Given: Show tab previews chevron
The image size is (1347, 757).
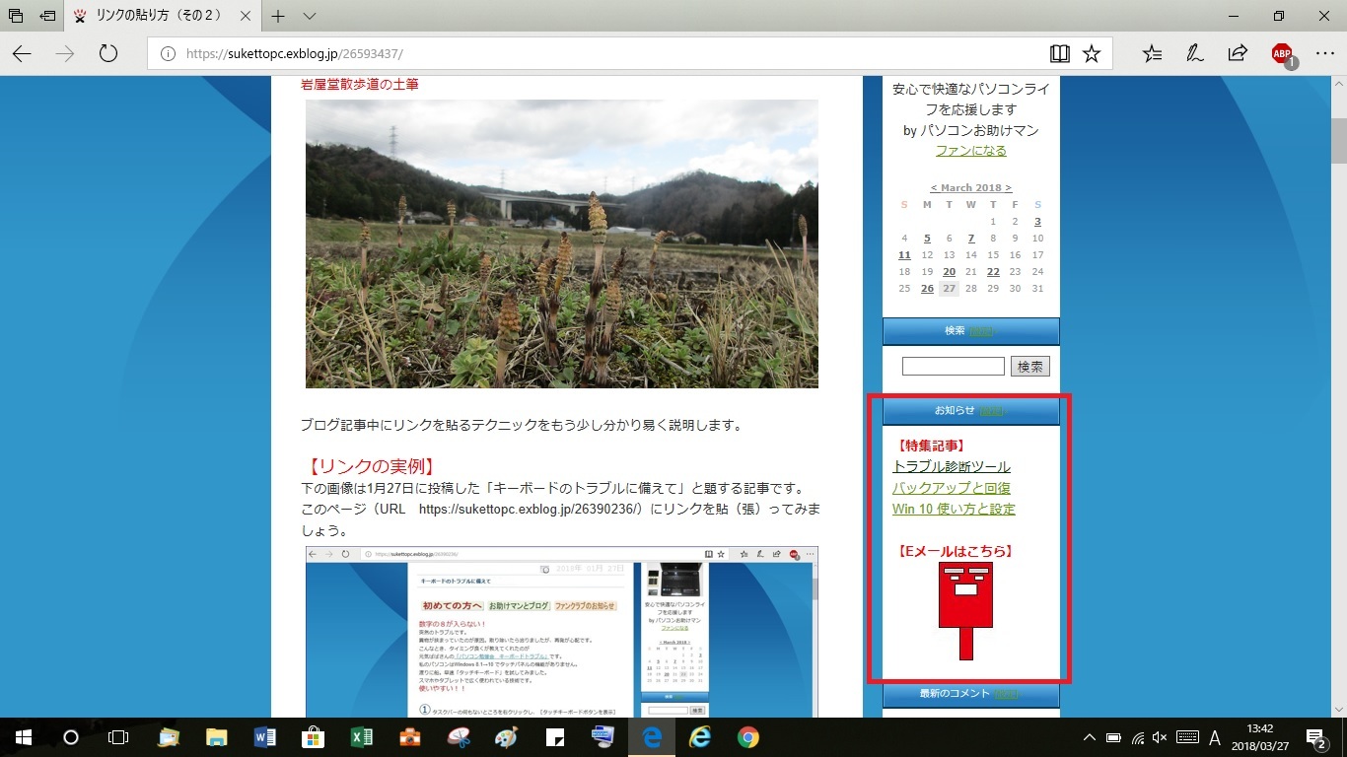Looking at the screenshot, I should [x=310, y=16].
